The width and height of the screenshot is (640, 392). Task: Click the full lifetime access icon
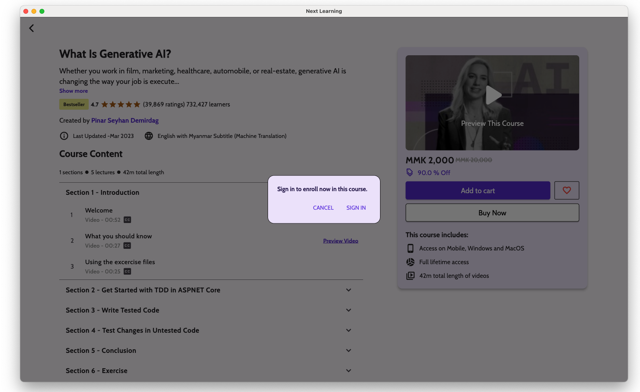pos(410,262)
